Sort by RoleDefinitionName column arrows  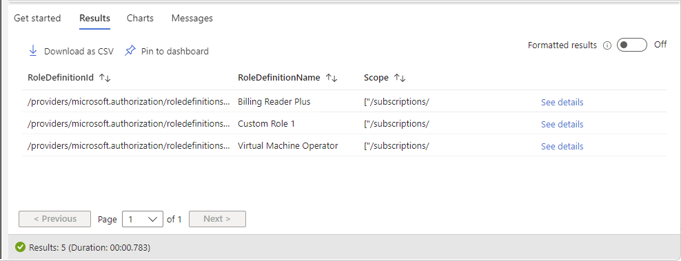[332, 78]
